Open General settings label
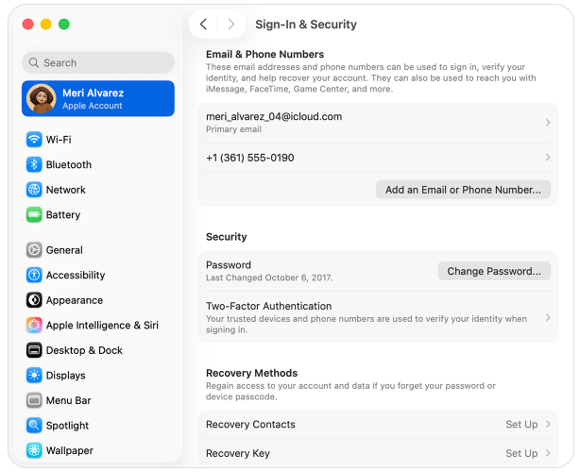The image size is (580, 472). [x=64, y=250]
